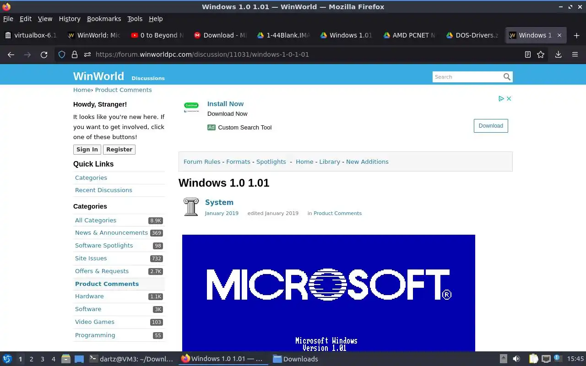Click the volume speaker tray icon
The image size is (586, 366).
[516, 359]
